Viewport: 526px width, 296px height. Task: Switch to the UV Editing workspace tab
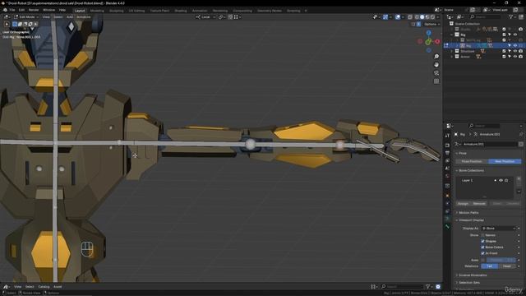pyautogui.click(x=136, y=11)
